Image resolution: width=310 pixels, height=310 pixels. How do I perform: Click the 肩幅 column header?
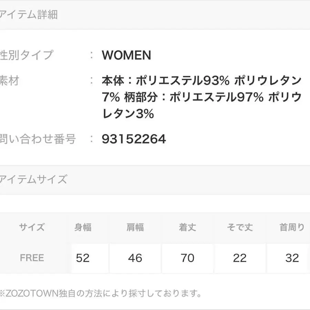(135, 227)
